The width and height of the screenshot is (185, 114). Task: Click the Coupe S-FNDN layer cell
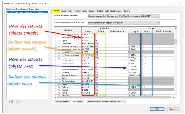click(x=135, y=67)
